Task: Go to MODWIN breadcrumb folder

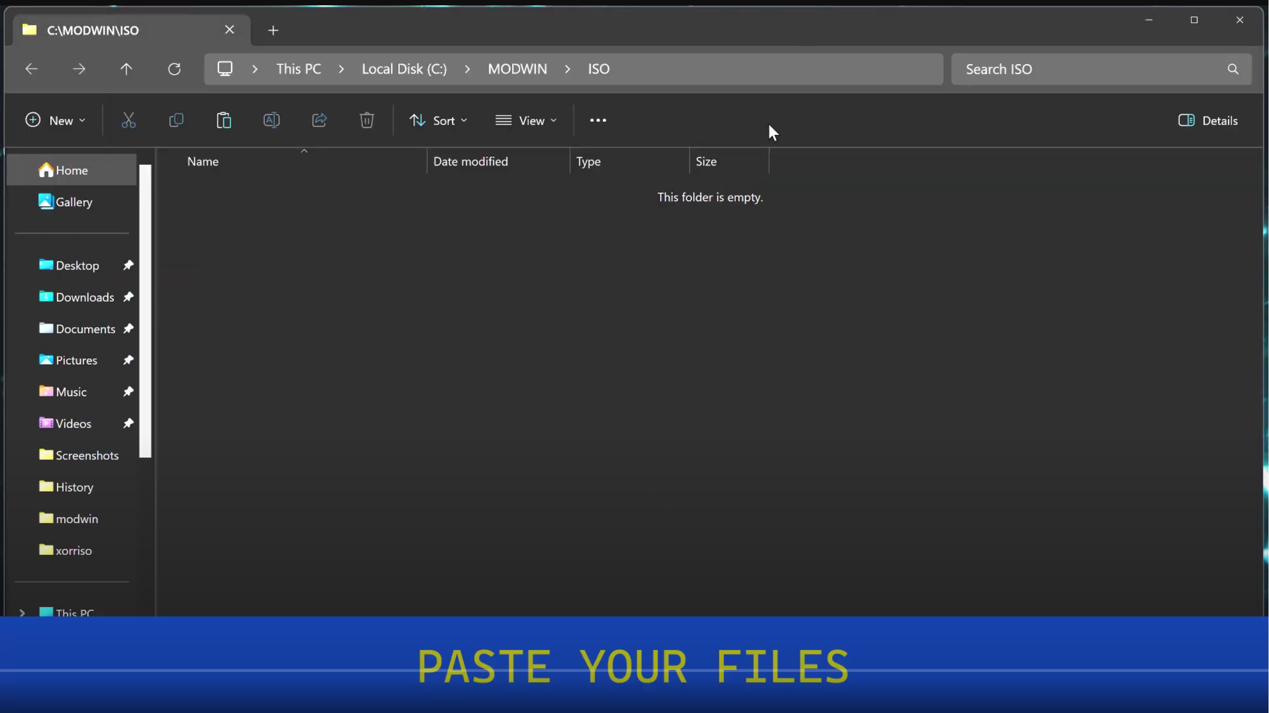Action: pos(517,69)
